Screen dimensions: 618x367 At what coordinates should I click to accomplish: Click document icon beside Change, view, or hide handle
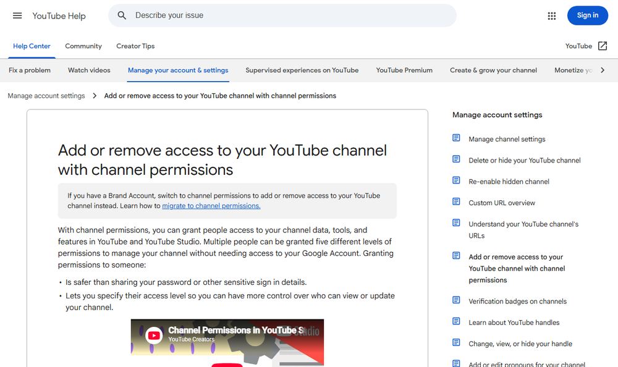tap(457, 343)
